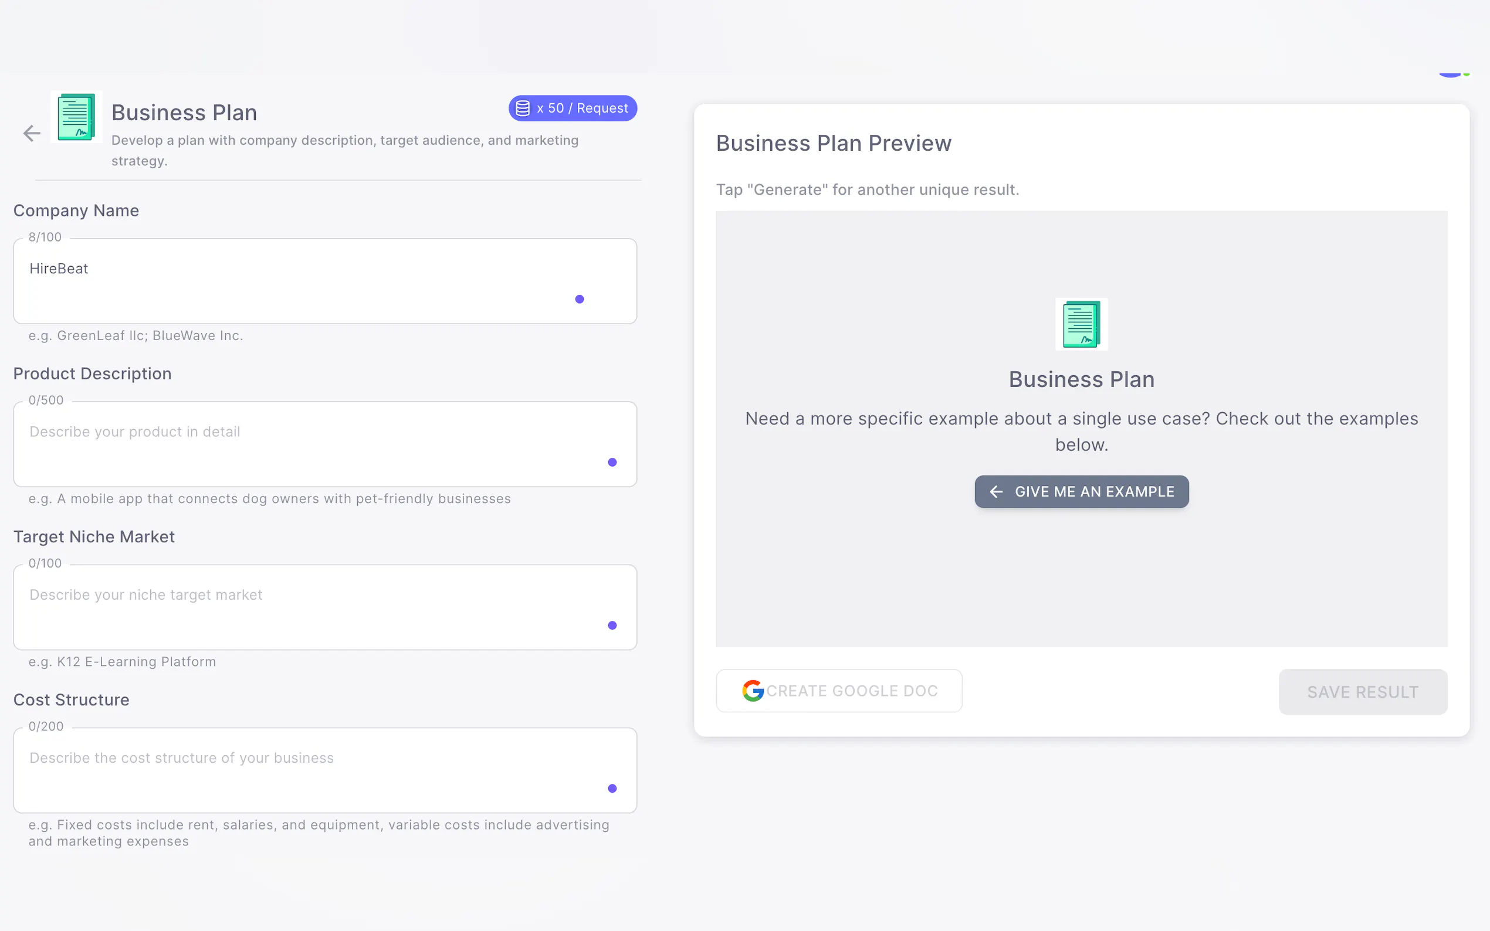Click the document icon in preview panel

pyautogui.click(x=1081, y=324)
